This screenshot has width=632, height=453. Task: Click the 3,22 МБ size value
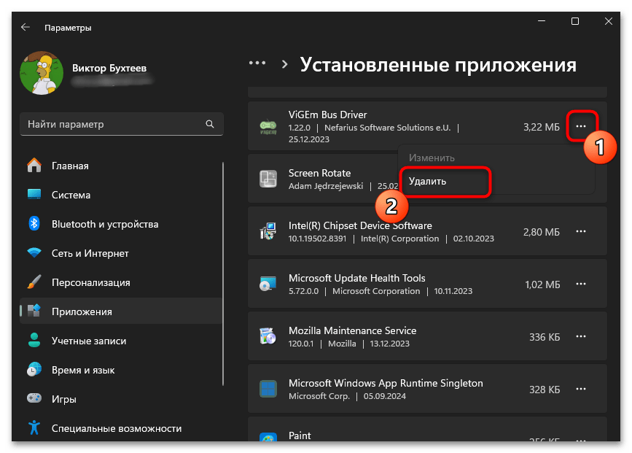coord(542,127)
